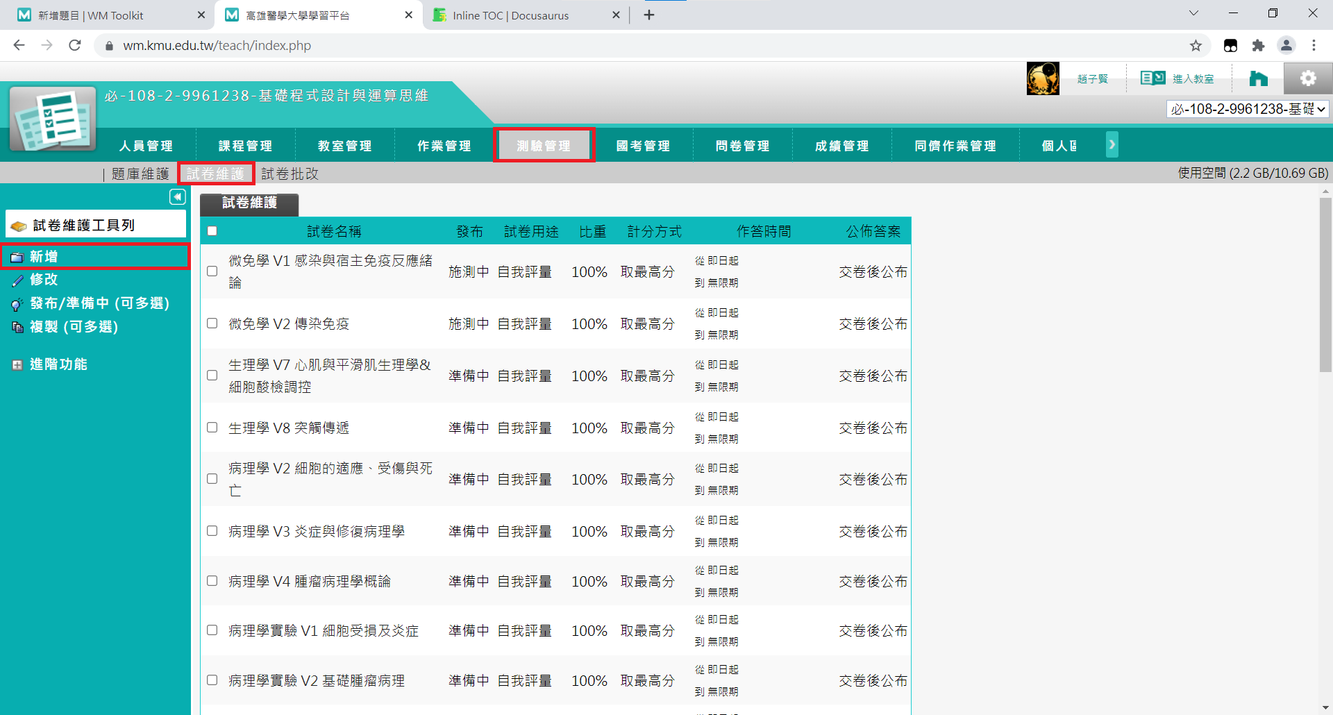Click the enter classroom icon

coord(1153,78)
